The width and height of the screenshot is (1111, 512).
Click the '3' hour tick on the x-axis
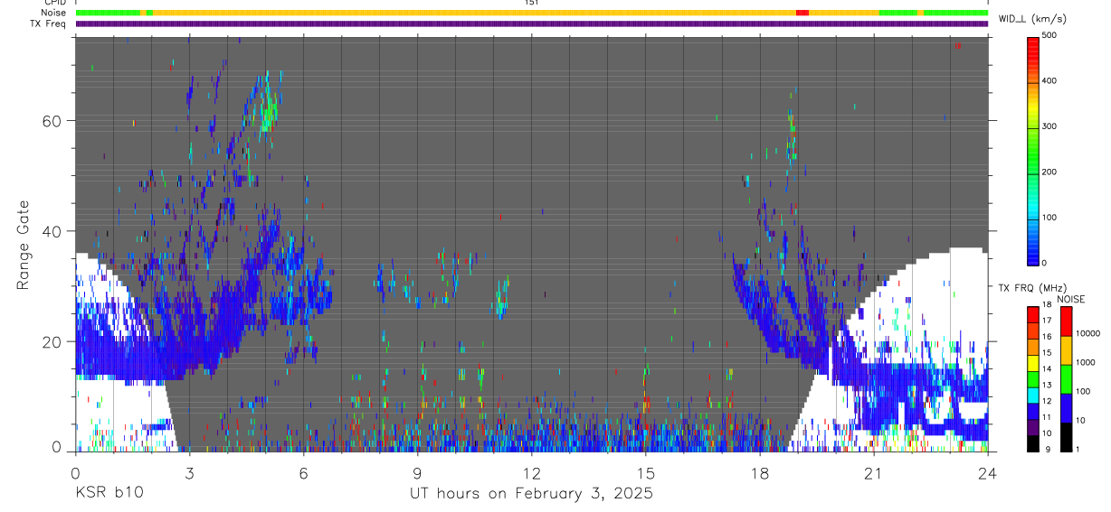pos(189,472)
